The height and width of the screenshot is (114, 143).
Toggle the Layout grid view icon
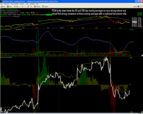[138, 6]
